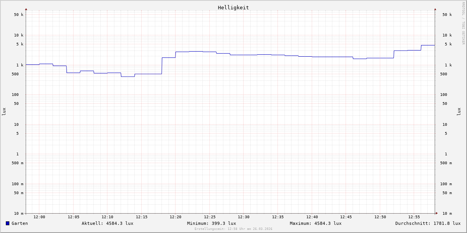
Task: Click the 12:30 time axis label
Action: pyautogui.click(x=244, y=217)
